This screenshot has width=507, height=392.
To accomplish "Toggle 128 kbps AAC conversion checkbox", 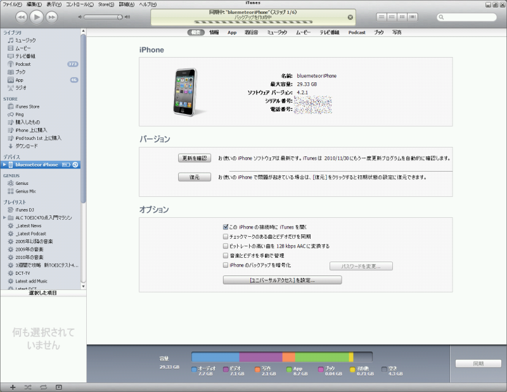I will (226, 246).
